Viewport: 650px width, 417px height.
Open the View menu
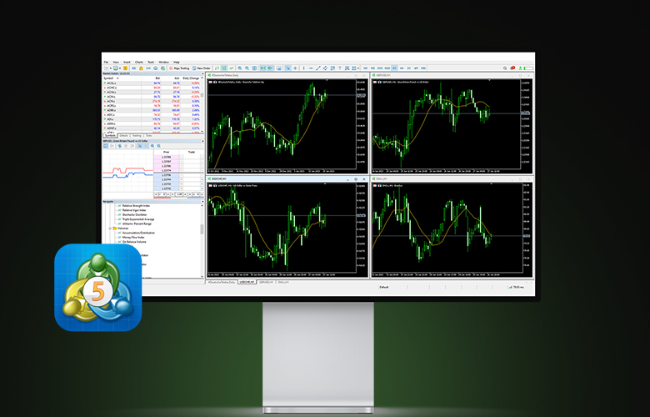point(116,63)
